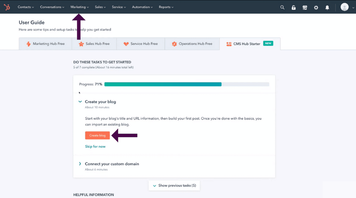Screen dimensions: 356x198
Task: Switch to Marketing Hub Free tab
Action: pos(46,44)
